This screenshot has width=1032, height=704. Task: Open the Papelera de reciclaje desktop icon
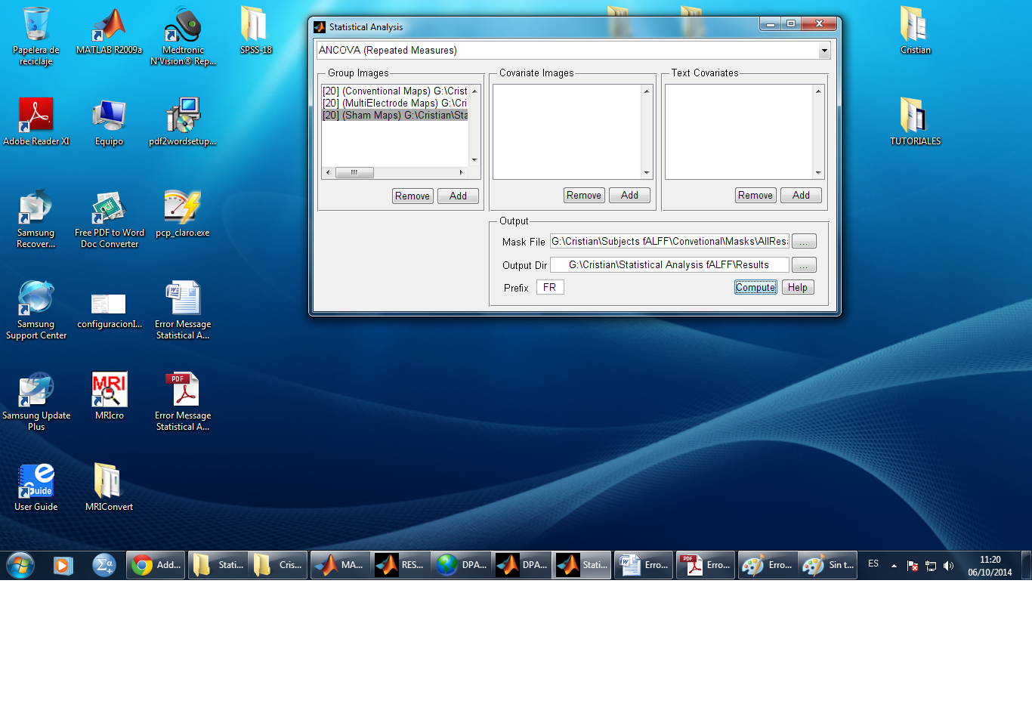coord(36,35)
